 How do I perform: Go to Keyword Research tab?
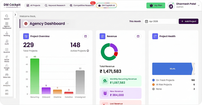pyautogui.click(x=55, y=6)
